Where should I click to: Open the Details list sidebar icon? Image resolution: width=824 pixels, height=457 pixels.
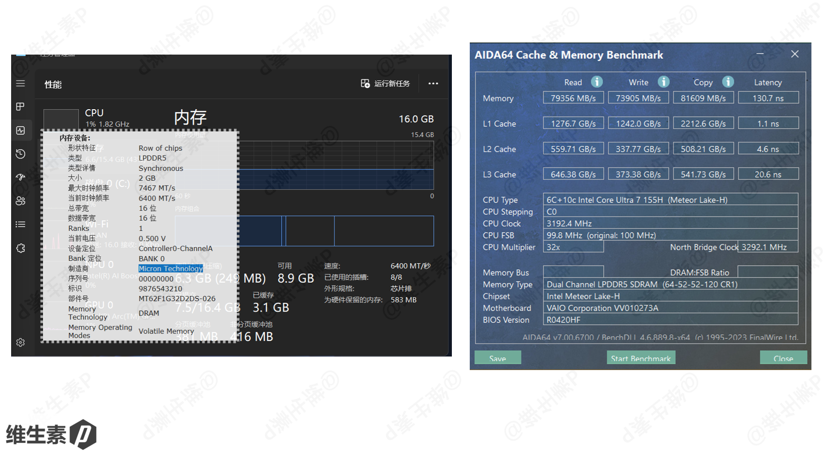(x=20, y=224)
